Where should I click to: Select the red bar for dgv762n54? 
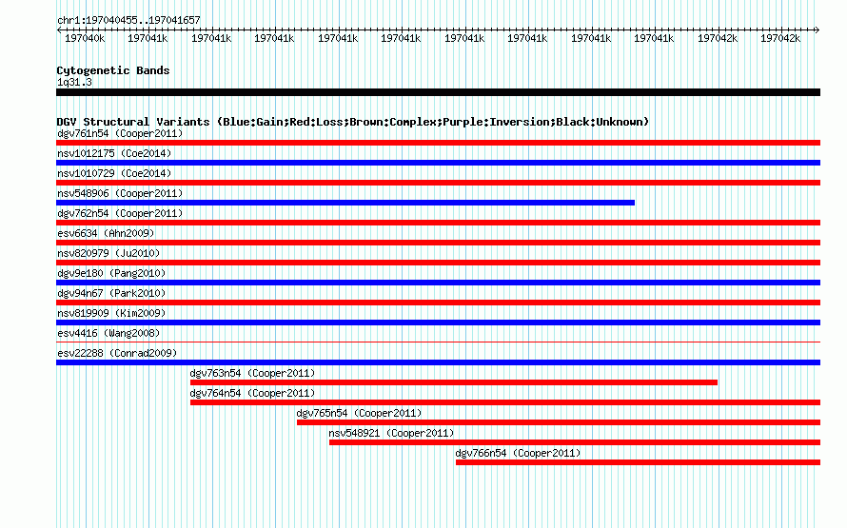(x=438, y=223)
